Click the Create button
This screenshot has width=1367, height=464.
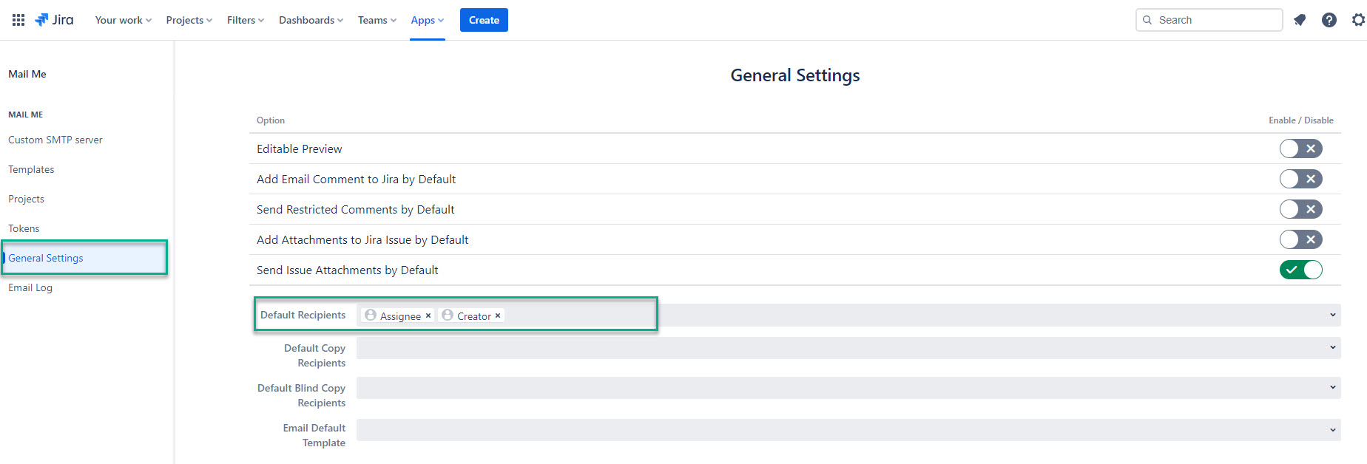pos(484,20)
